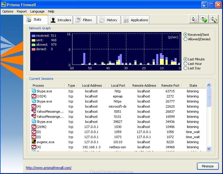The width and height of the screenshot is (223, 174).
Task: Select remote port value 26777
Action: coord(170,101)
